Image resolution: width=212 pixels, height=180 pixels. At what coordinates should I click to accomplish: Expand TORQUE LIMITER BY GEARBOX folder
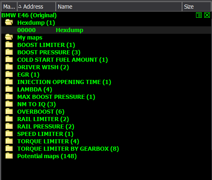click(x=68, y=149)
